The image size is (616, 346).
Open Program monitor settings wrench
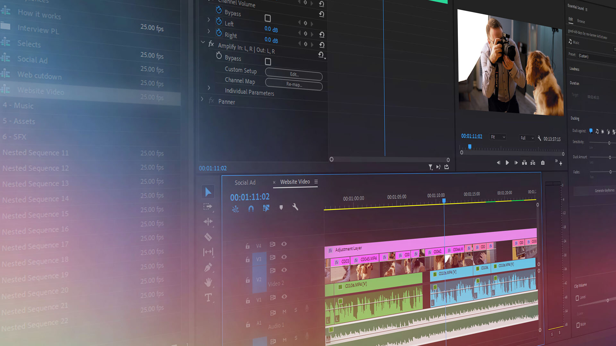(539, 138)
